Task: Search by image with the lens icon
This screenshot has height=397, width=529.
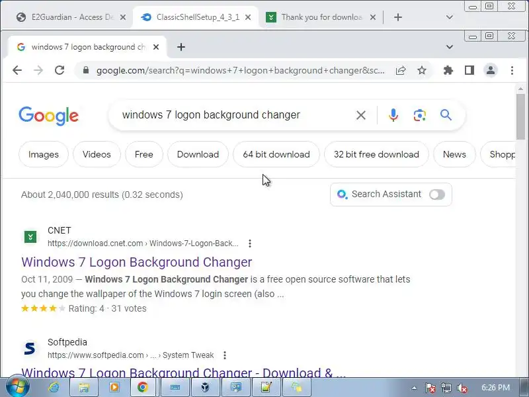Action: click(419, 115)
